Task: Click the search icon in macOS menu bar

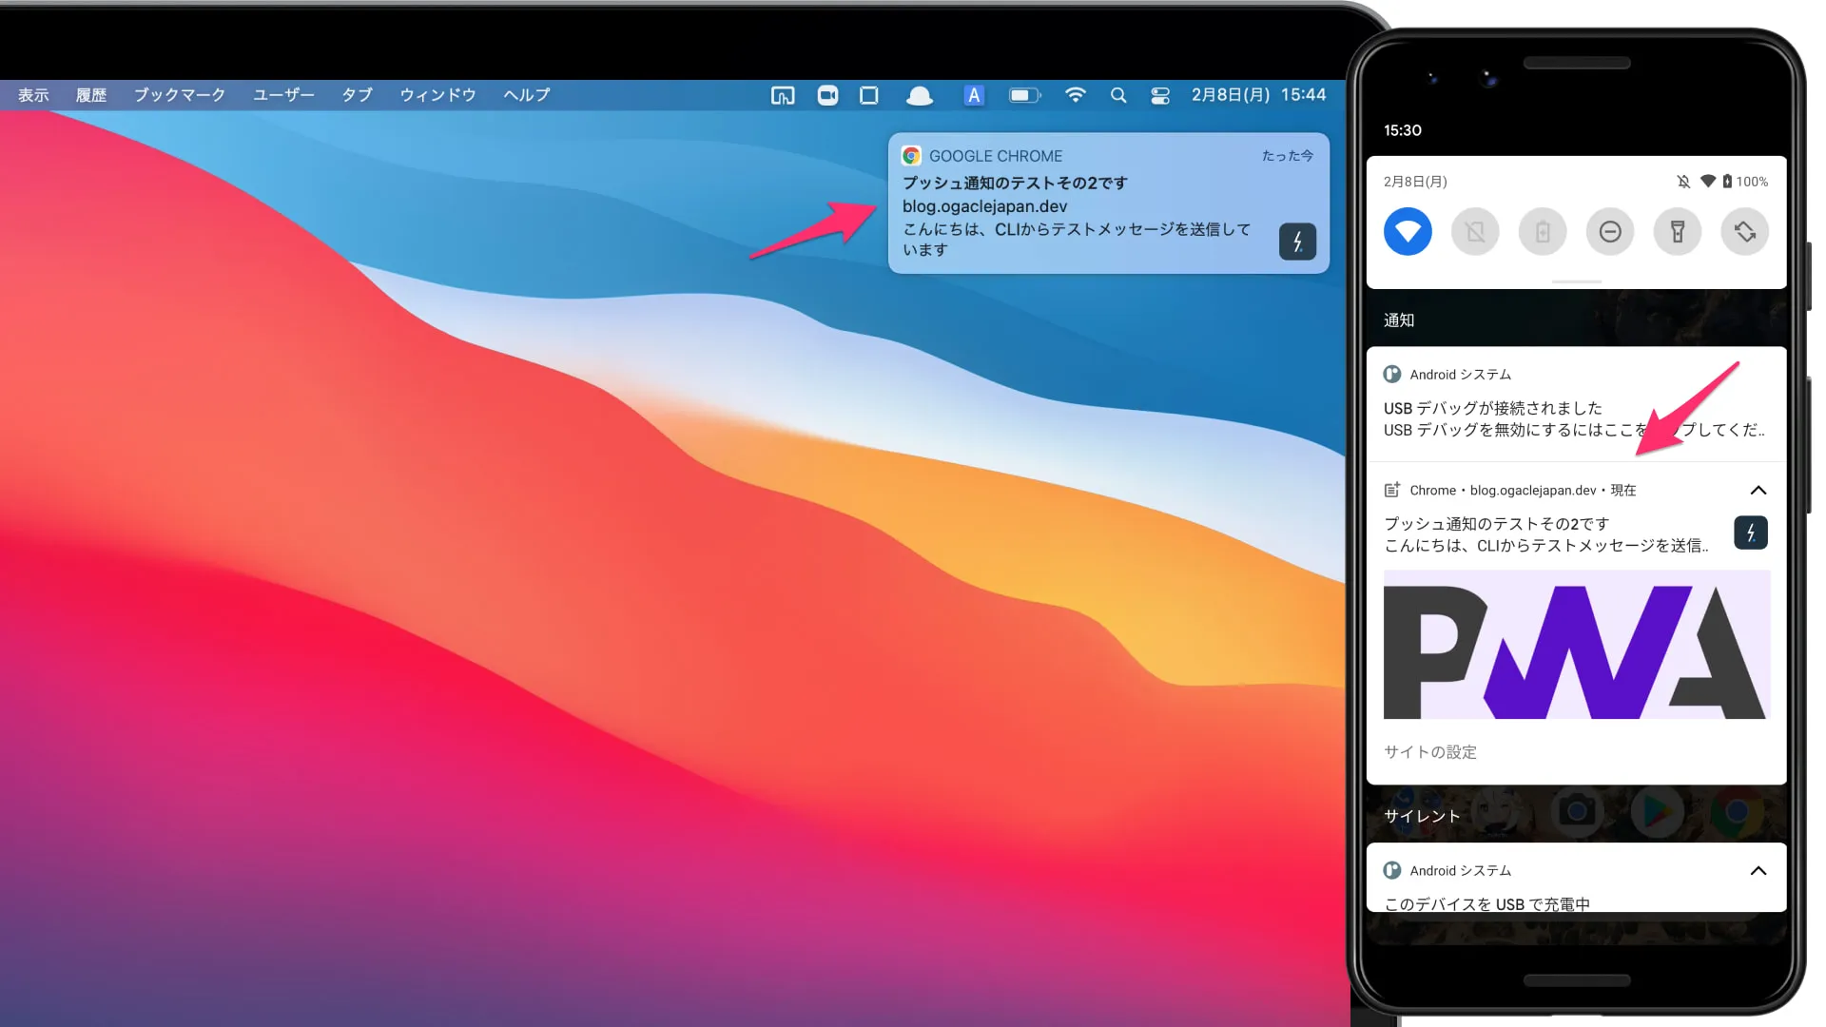Action: pos(1118,94)
